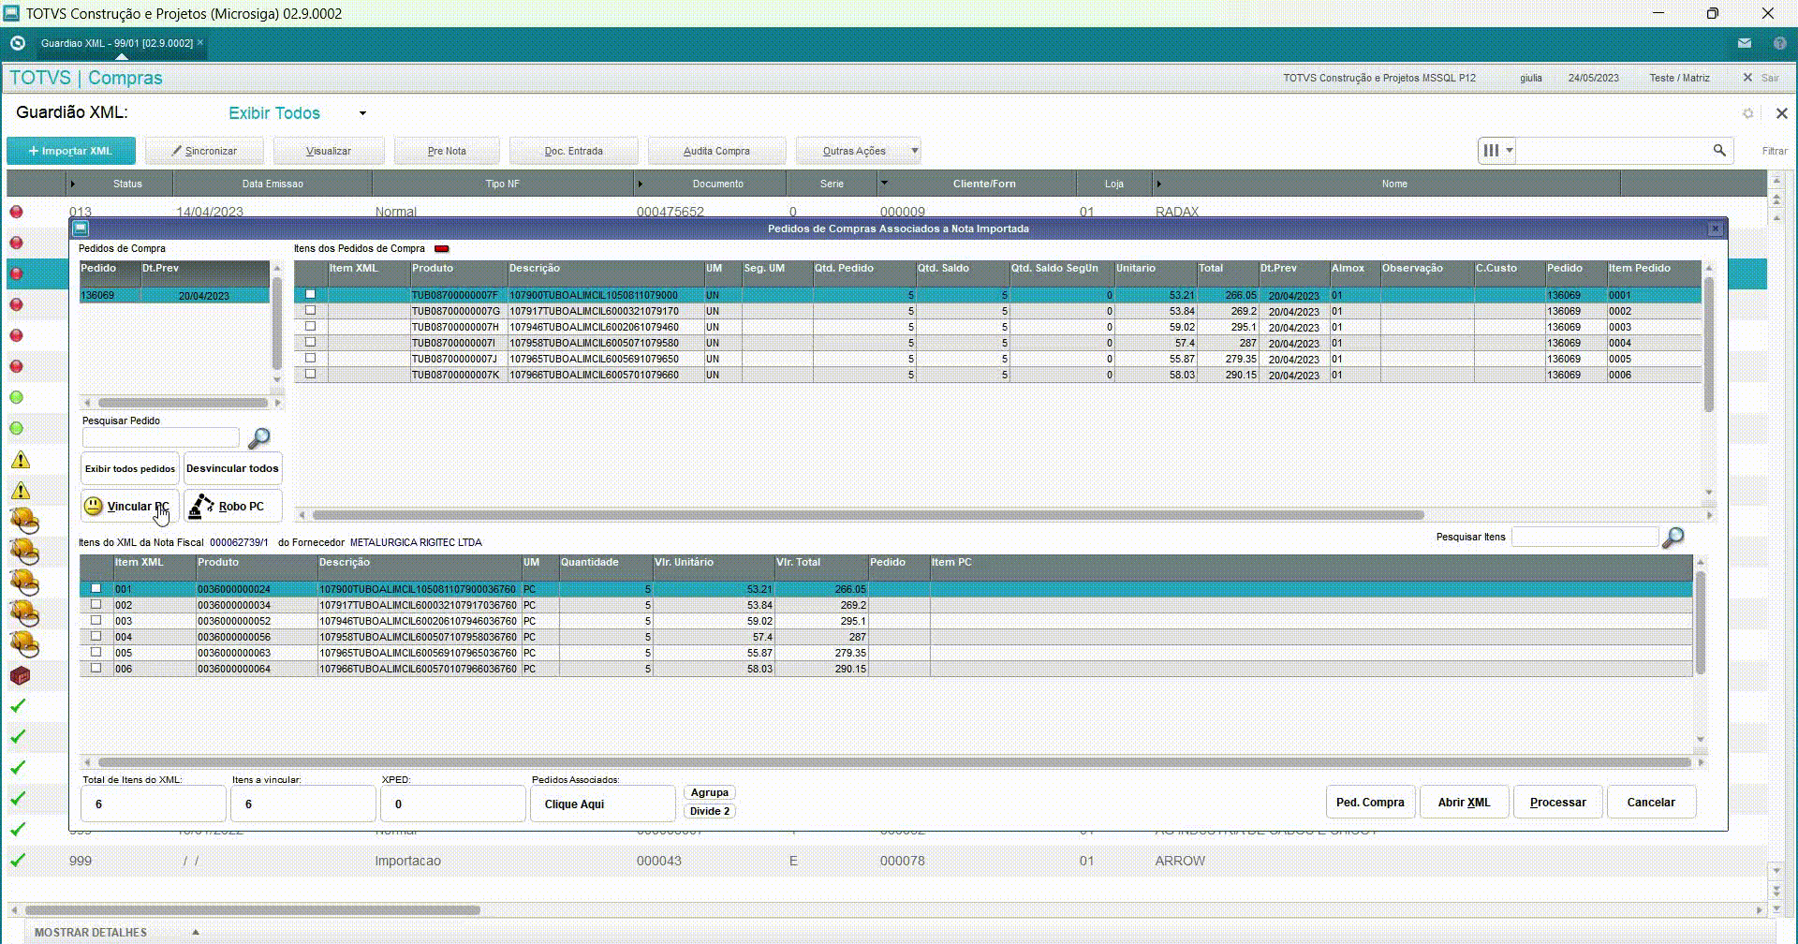This screenshot has width=1798, height=944.
Task: Click the column selector icon beside the filter field
Action: coord(1491,150)
